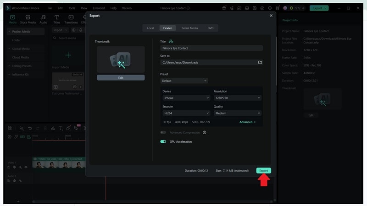Image resolution: width=367 pixels, height=206 pixels.
Task: Open the Resolution dropdown showing 1280*720
Action: [x=238, y=98]
